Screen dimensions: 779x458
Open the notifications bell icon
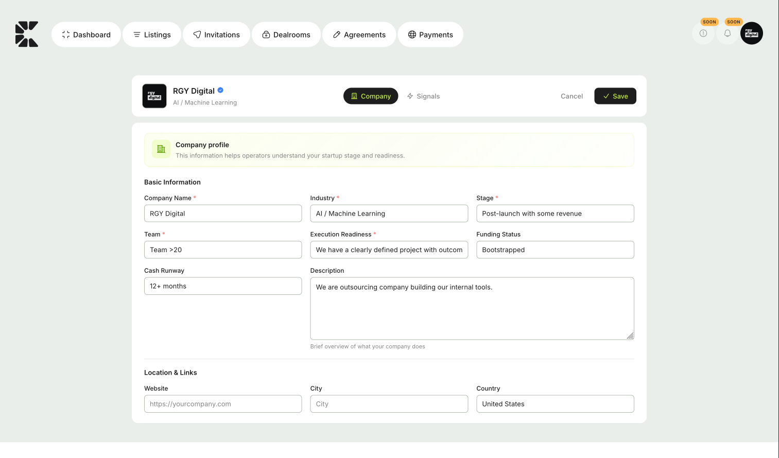(727, 33)
